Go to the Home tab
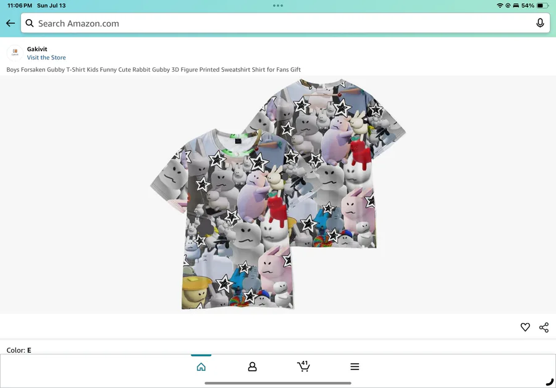The width and height of the screenshot is (556, 388). (201, 367)
